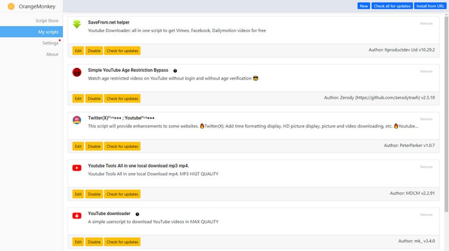
Task: Click the YouTube downloader title text
Action: click(x=109, y=213)
